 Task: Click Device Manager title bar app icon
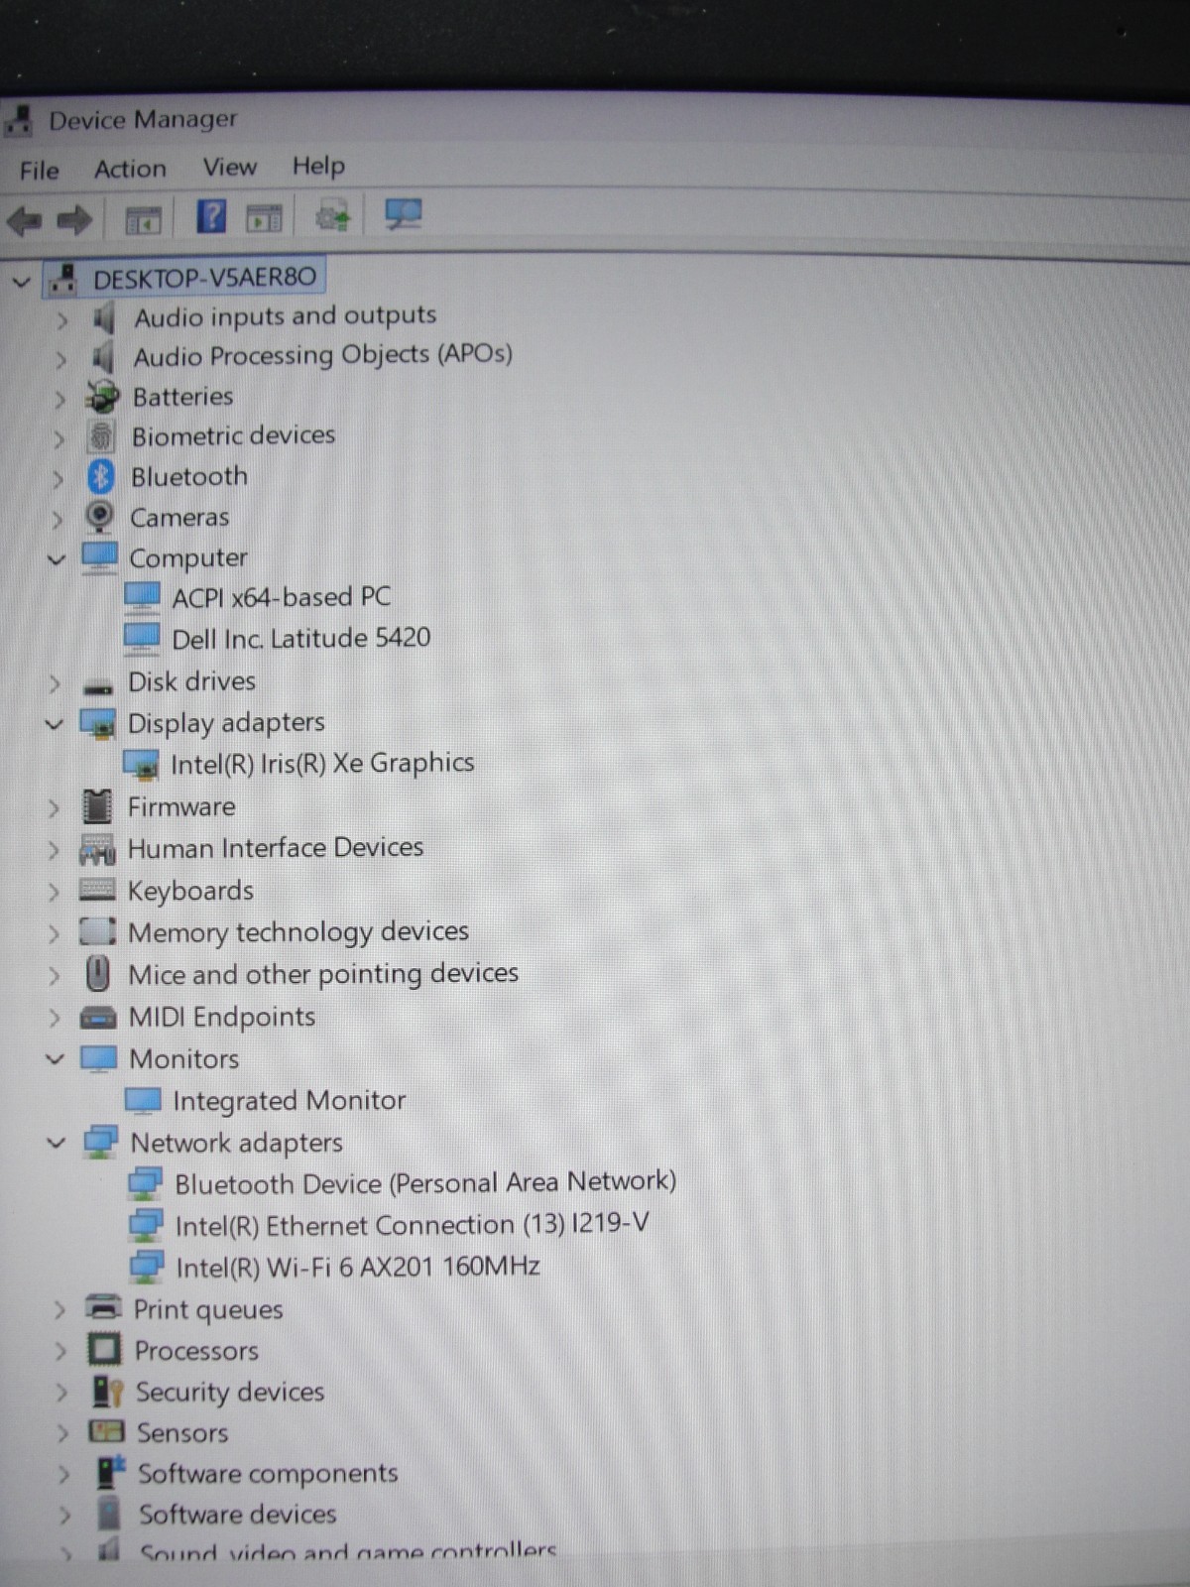point(18,120)
